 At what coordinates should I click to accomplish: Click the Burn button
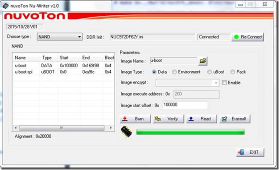click(135, 119)
